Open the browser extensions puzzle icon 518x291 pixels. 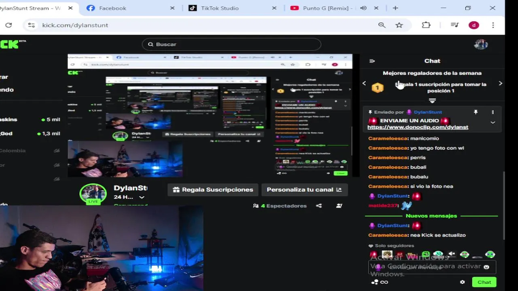(426, 25)
